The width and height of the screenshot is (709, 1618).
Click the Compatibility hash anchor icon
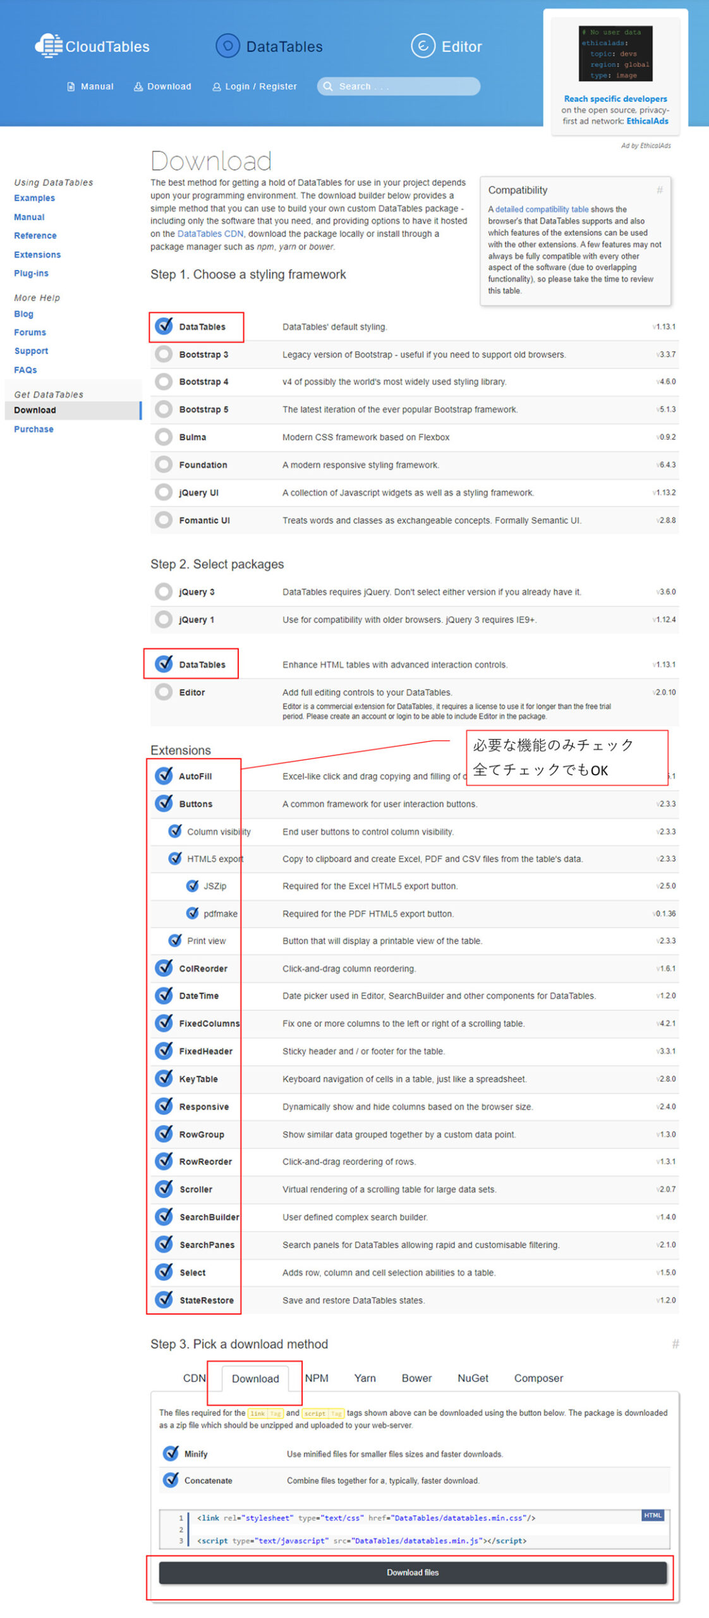pyautogui.click(x=659, y=190)
